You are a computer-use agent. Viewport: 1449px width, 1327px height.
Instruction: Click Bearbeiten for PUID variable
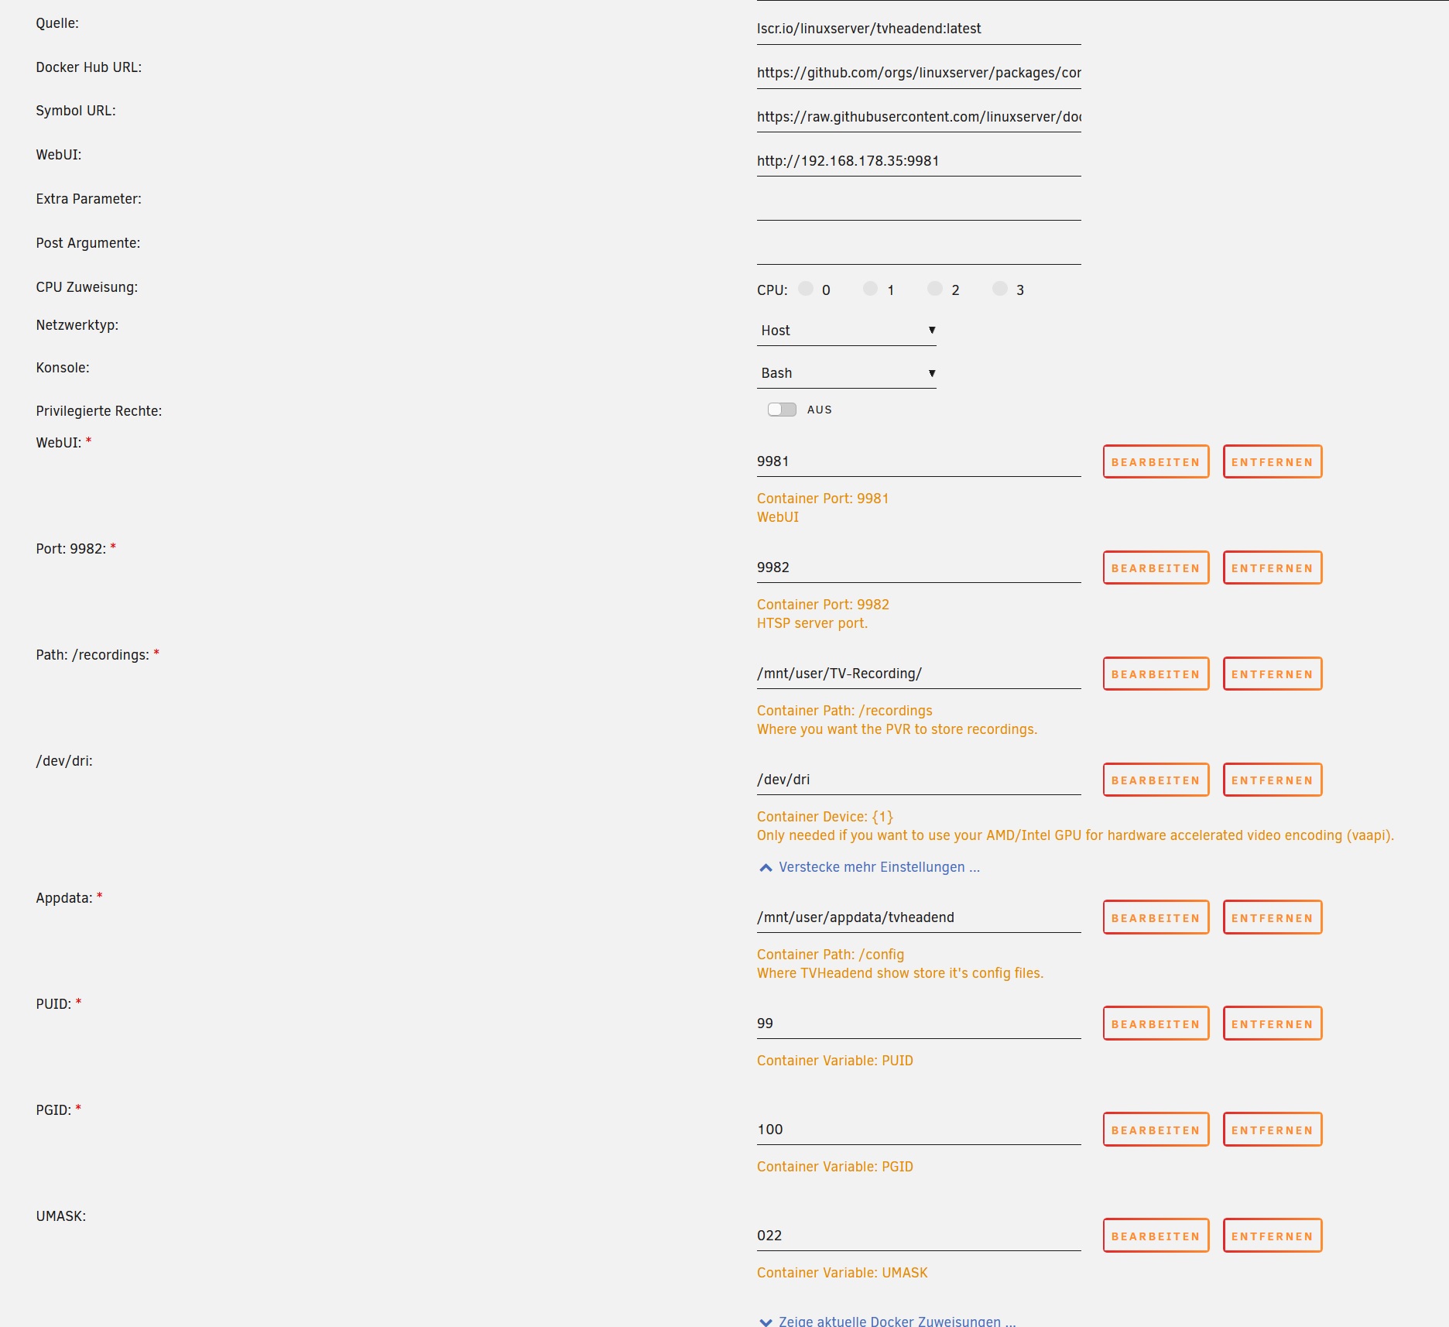click(x=1156, y=1024)
